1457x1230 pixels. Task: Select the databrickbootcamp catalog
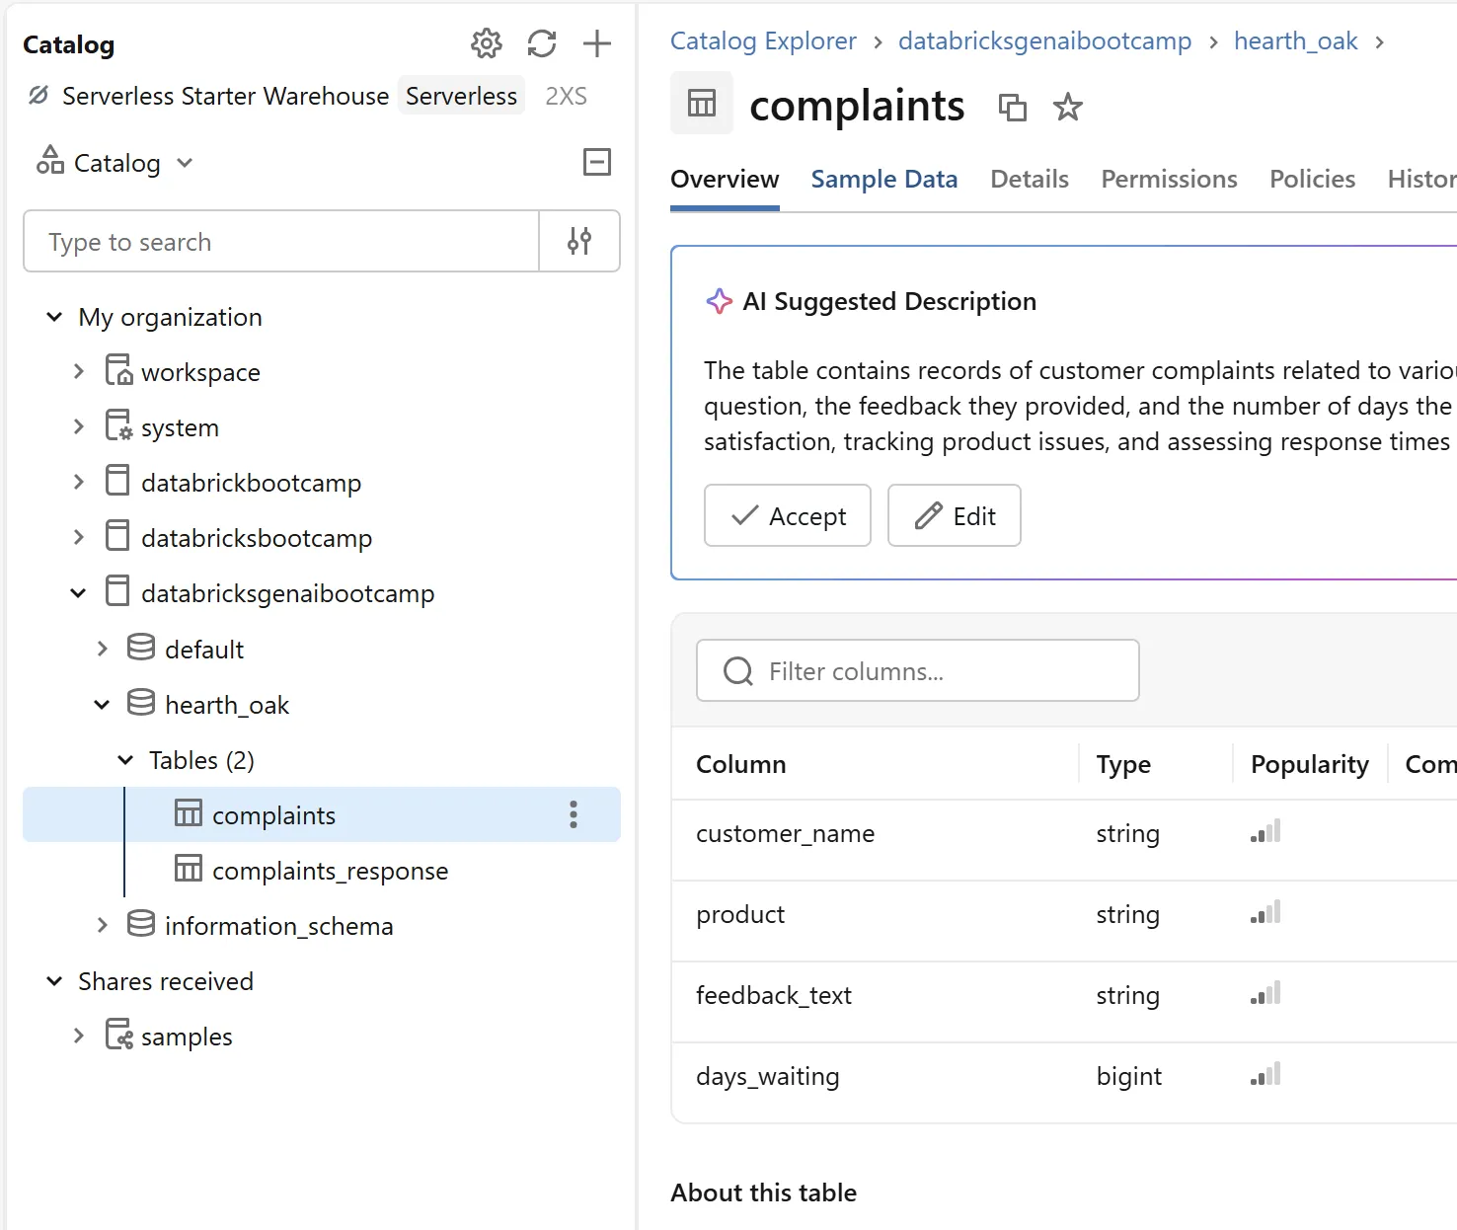click(x=251, y=483)
